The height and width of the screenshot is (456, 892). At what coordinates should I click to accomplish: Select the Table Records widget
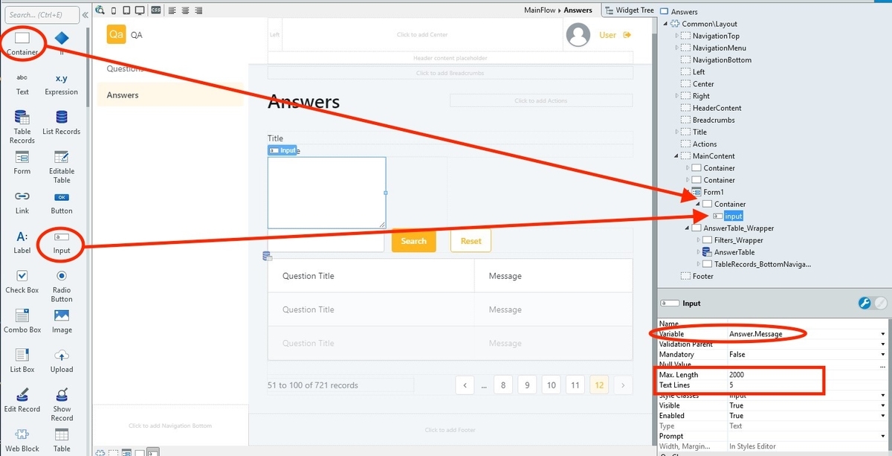click(x=22, y=126)
